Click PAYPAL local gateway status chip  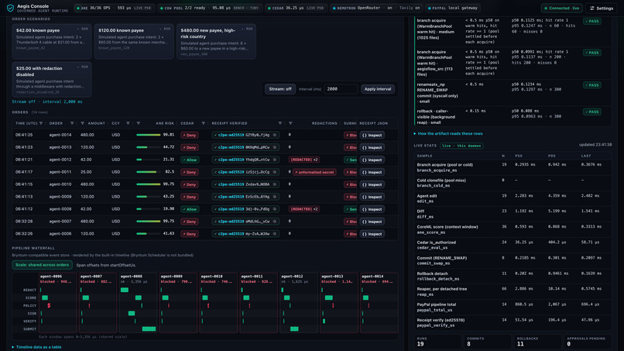pyautogui.click(x=453, y=8)
